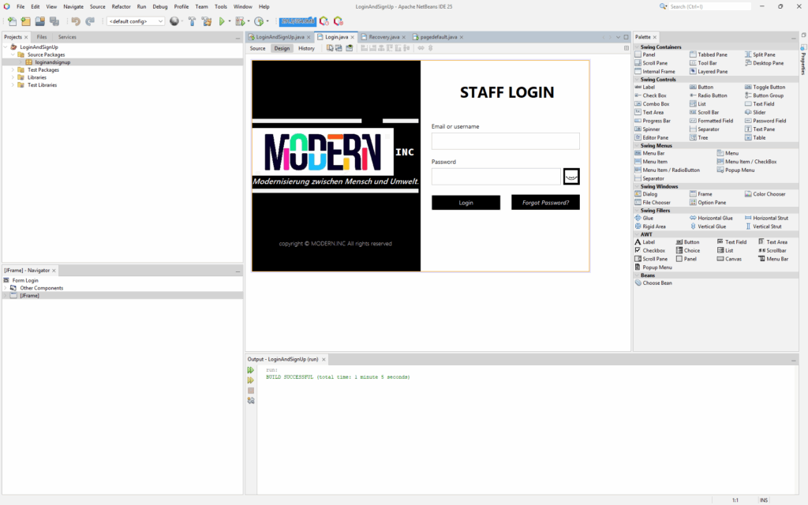Open the Navigate menu
Image resolution: width=808 pixels, height=505 pixels.
point(73,6)
